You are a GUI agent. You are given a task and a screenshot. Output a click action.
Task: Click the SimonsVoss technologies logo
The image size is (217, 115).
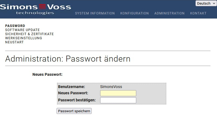point(35,9)
